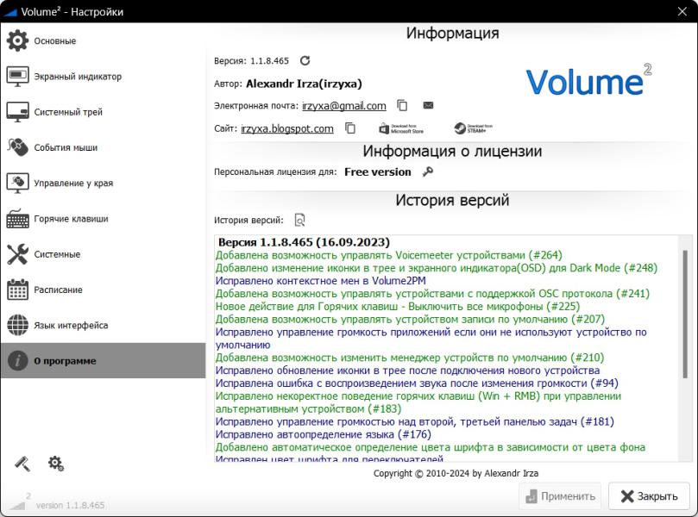Click the envelope icon to send email
The width and height of the screenshot is (698, 517).
tap(428, 105)
